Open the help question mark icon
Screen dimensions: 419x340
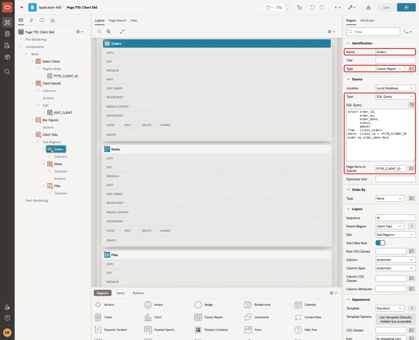coord(7,318)
